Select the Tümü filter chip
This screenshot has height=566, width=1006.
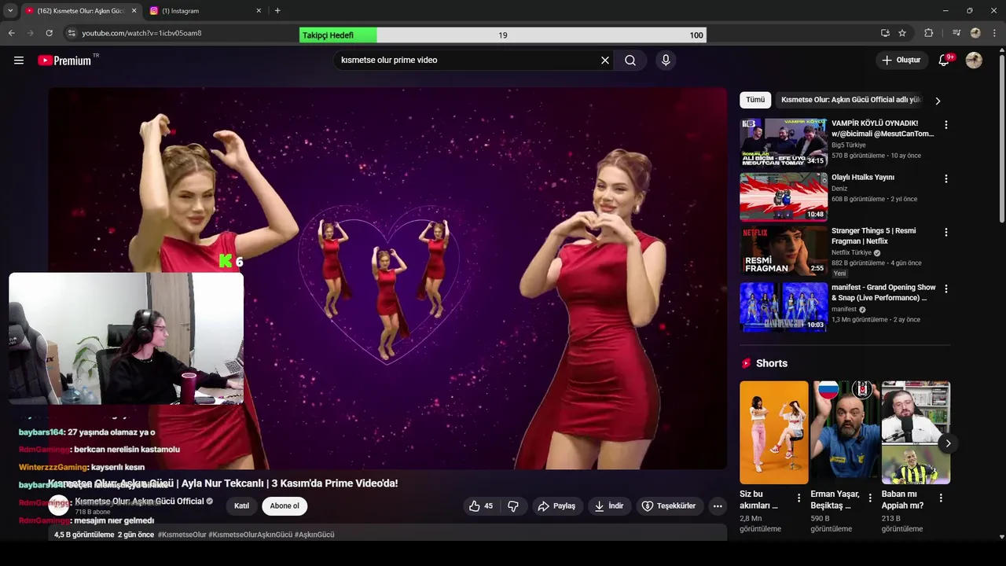coord(755,100)
